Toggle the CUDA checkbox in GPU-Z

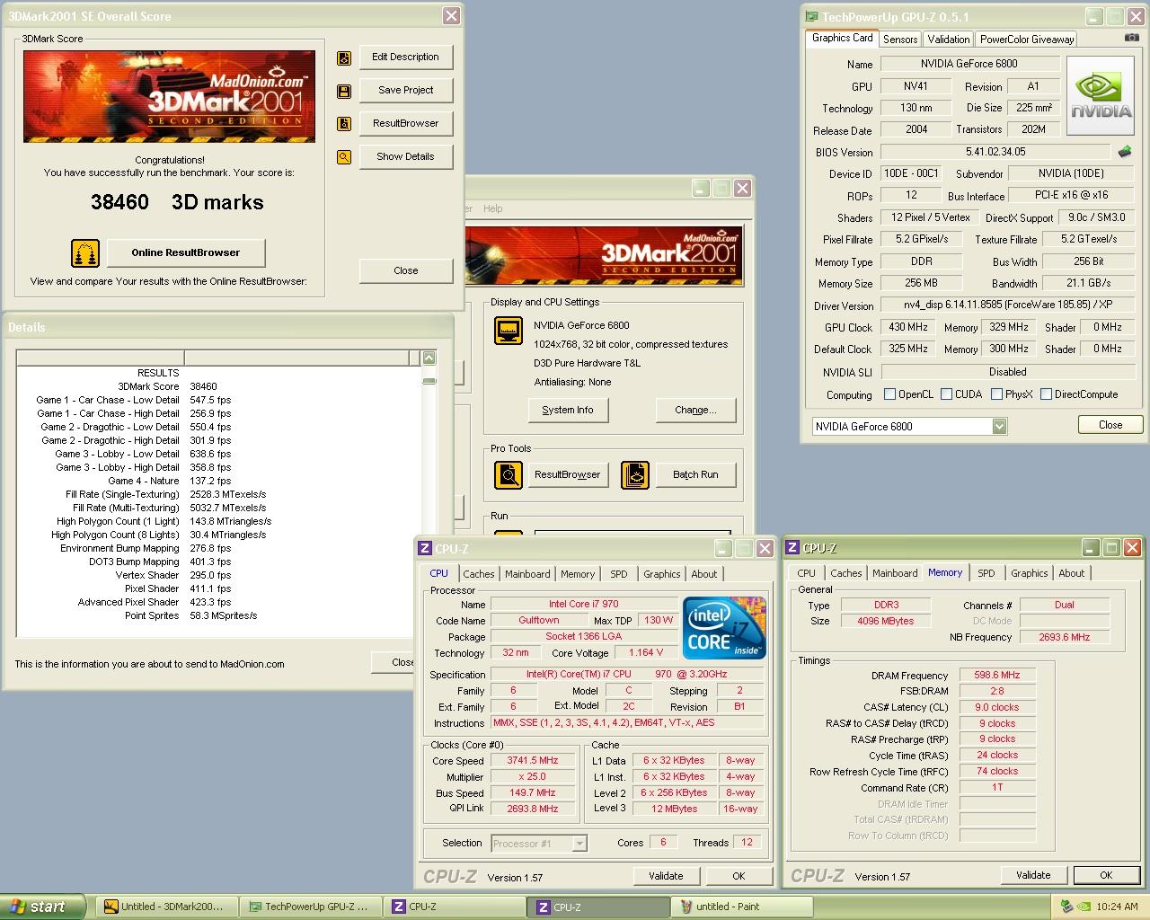946,394
